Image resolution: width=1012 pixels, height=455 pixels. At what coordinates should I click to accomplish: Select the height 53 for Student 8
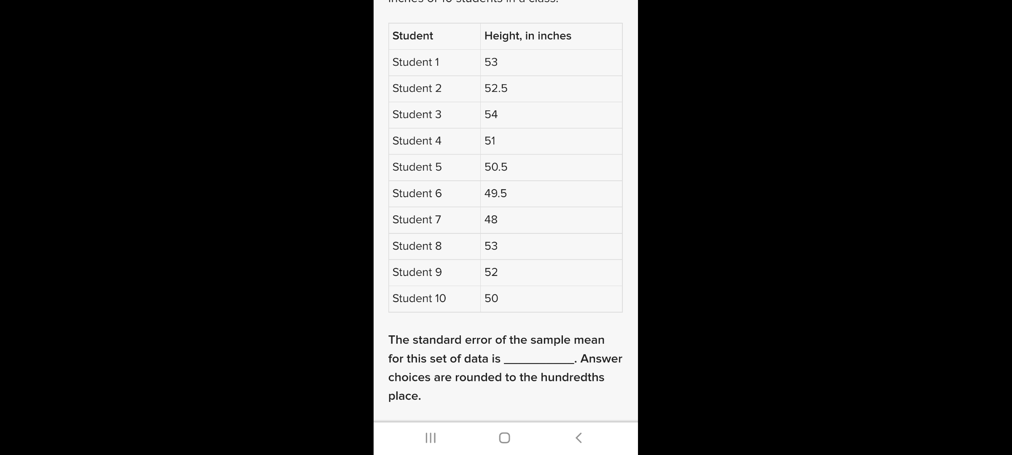tap(490, 246)
